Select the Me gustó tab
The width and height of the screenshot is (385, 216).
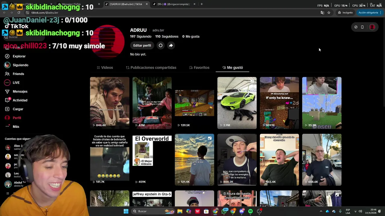pyautogui.click(x=233, y=67)
